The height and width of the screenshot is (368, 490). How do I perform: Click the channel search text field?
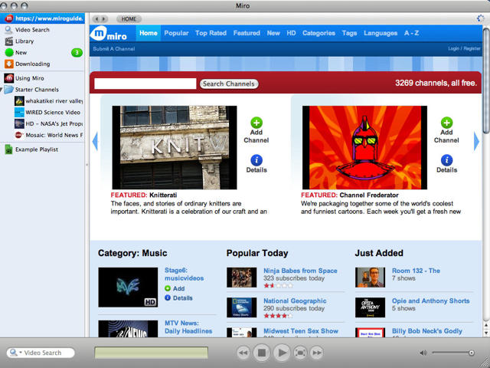point(145,84)
